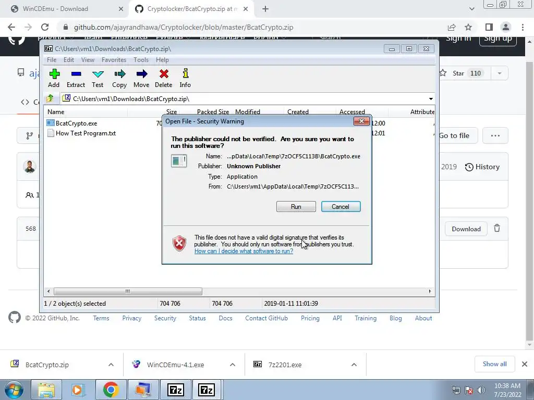This screenshot has height=400, width=534.
Task: Expand the 7-Zip path dropdown arrow
Action: point(431,99)
